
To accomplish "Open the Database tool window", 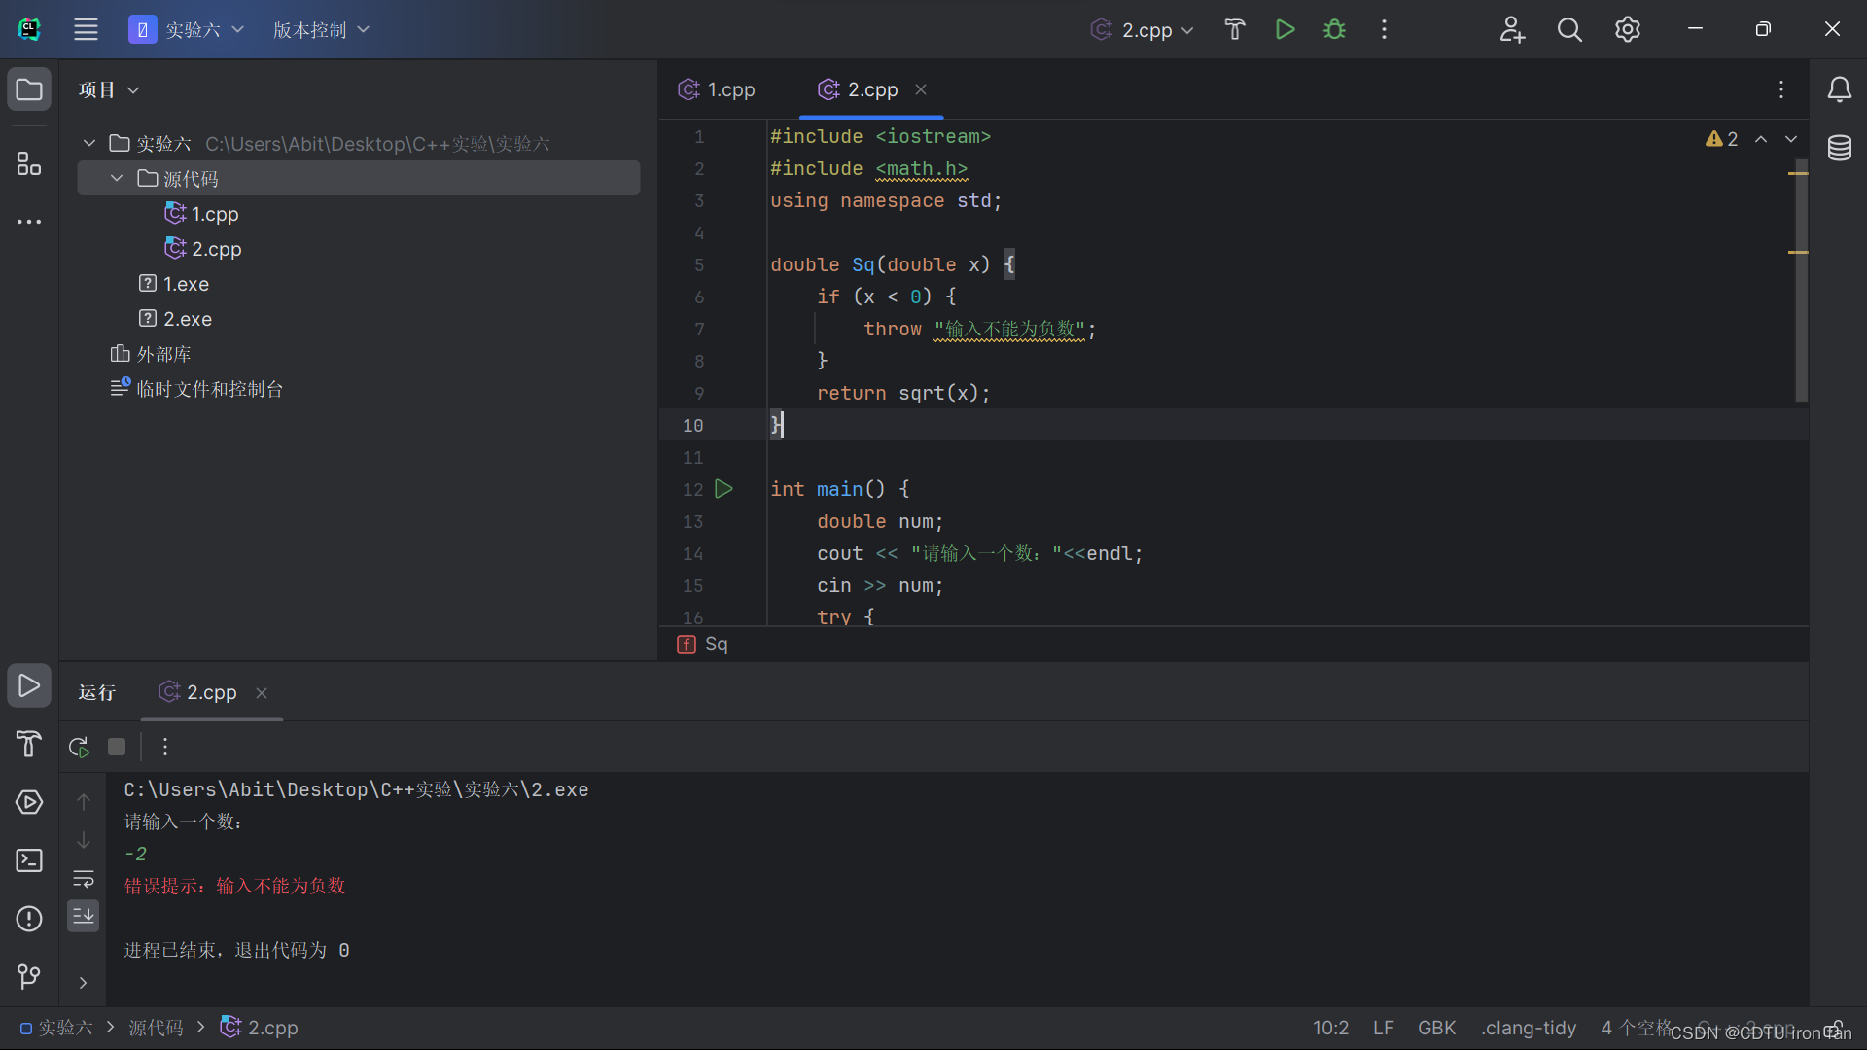I will coord(1839,148).
